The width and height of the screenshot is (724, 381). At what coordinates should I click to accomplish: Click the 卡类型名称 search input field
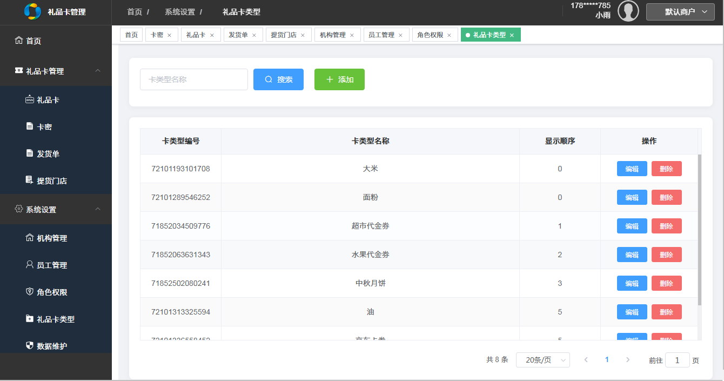tap(193, 79)
